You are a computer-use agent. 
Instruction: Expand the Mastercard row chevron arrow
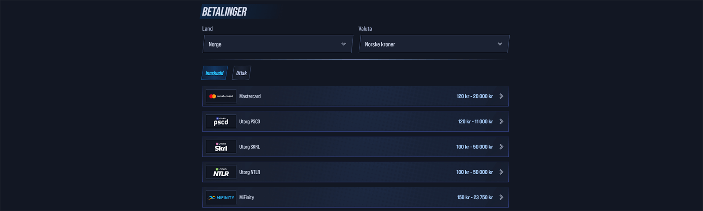(x=501, y=96)
